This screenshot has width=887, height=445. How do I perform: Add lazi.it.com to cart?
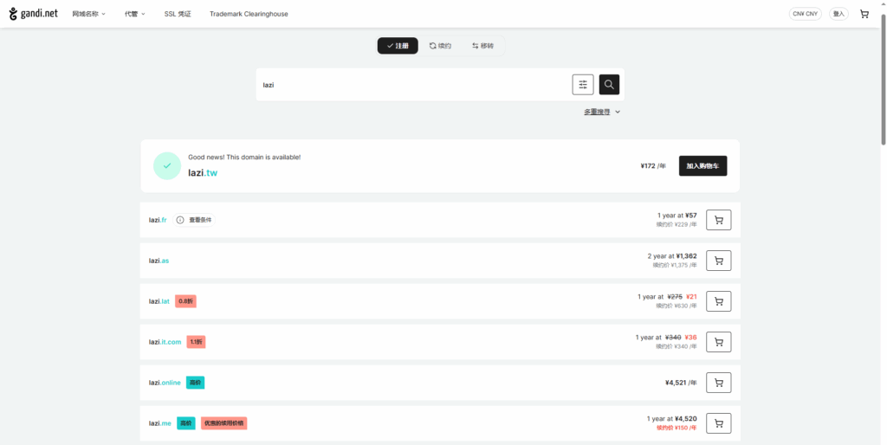[718, 342]
